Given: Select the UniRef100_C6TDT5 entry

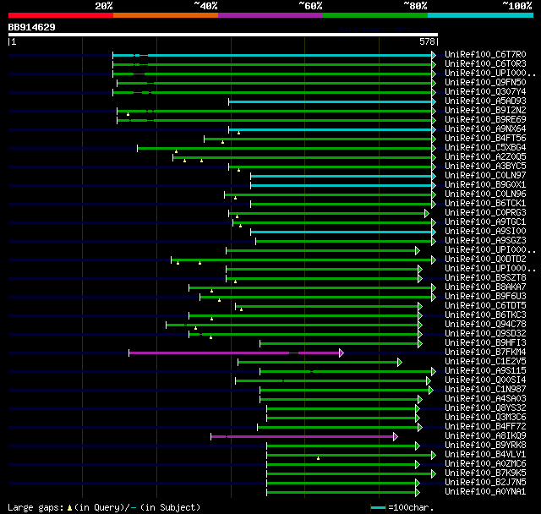Looking at the screenshot, I should click(x=485, y=306).
